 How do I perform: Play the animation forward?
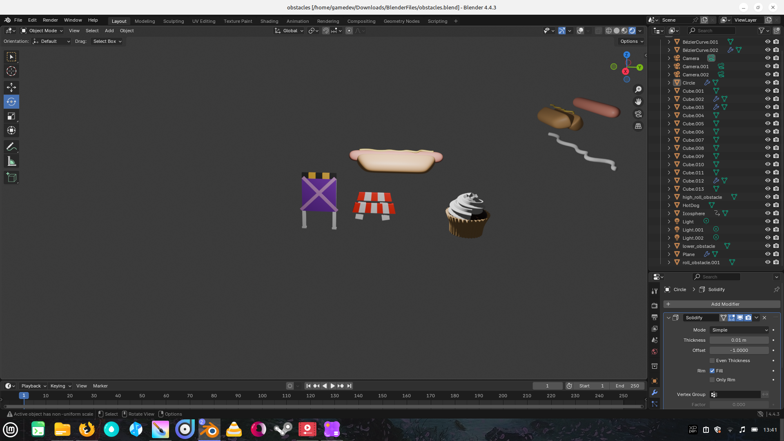coord(332,386)
